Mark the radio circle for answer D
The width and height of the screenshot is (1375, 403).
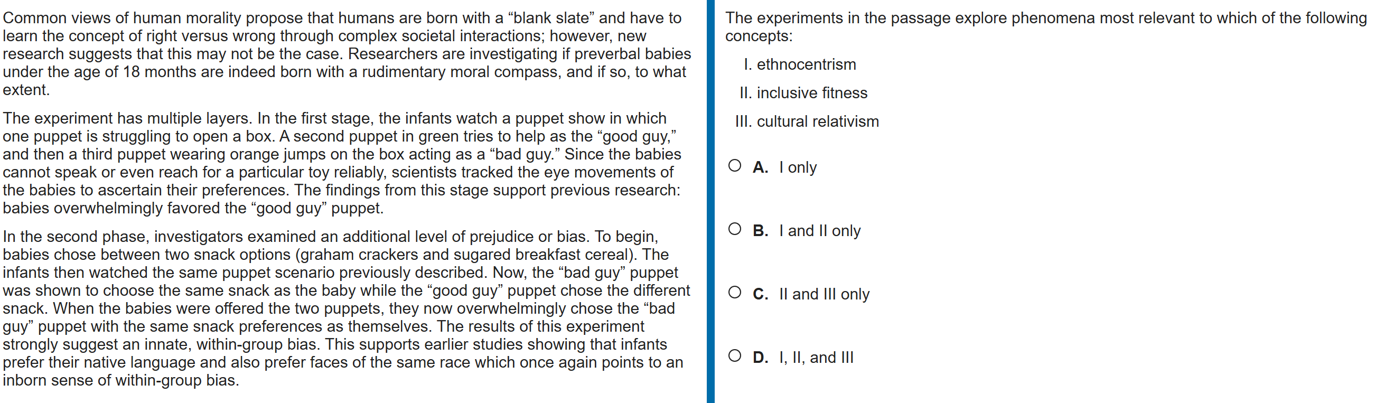click(734, 356)
